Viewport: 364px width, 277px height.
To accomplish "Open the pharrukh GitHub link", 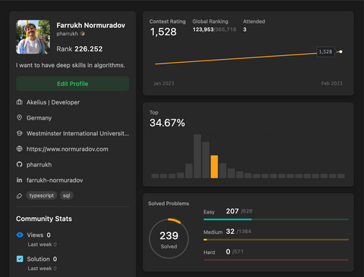I will click(39, 165).
